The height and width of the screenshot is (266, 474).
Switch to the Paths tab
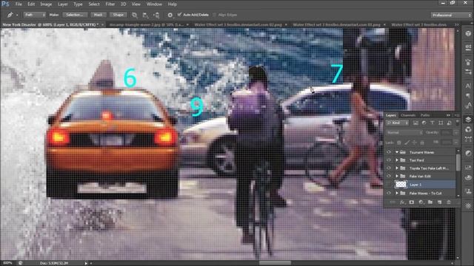click(425, 115)
